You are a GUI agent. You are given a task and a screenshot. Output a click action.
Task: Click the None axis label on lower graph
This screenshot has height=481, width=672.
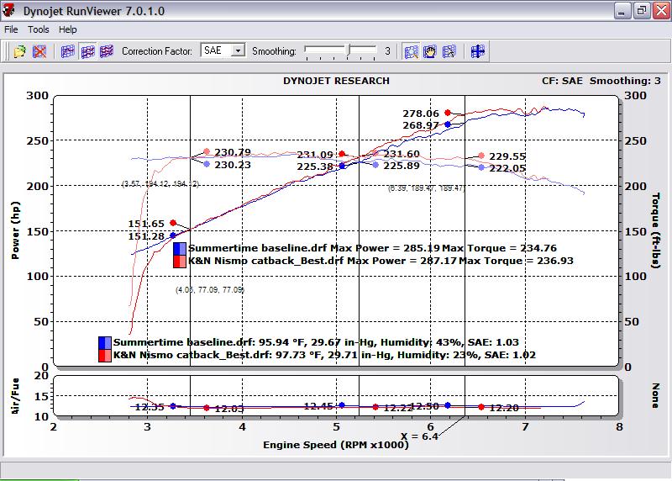(656, 395)
